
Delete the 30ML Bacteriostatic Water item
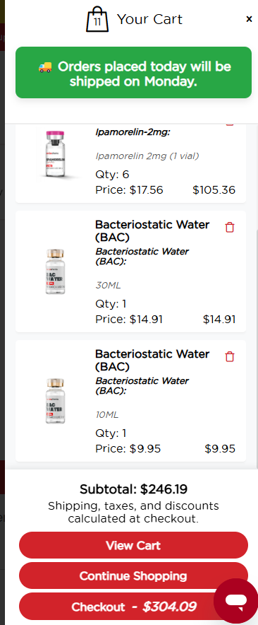(x=229, y=227)
